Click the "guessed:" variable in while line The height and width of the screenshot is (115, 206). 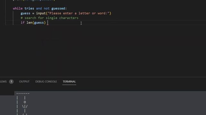coord(59,9)
